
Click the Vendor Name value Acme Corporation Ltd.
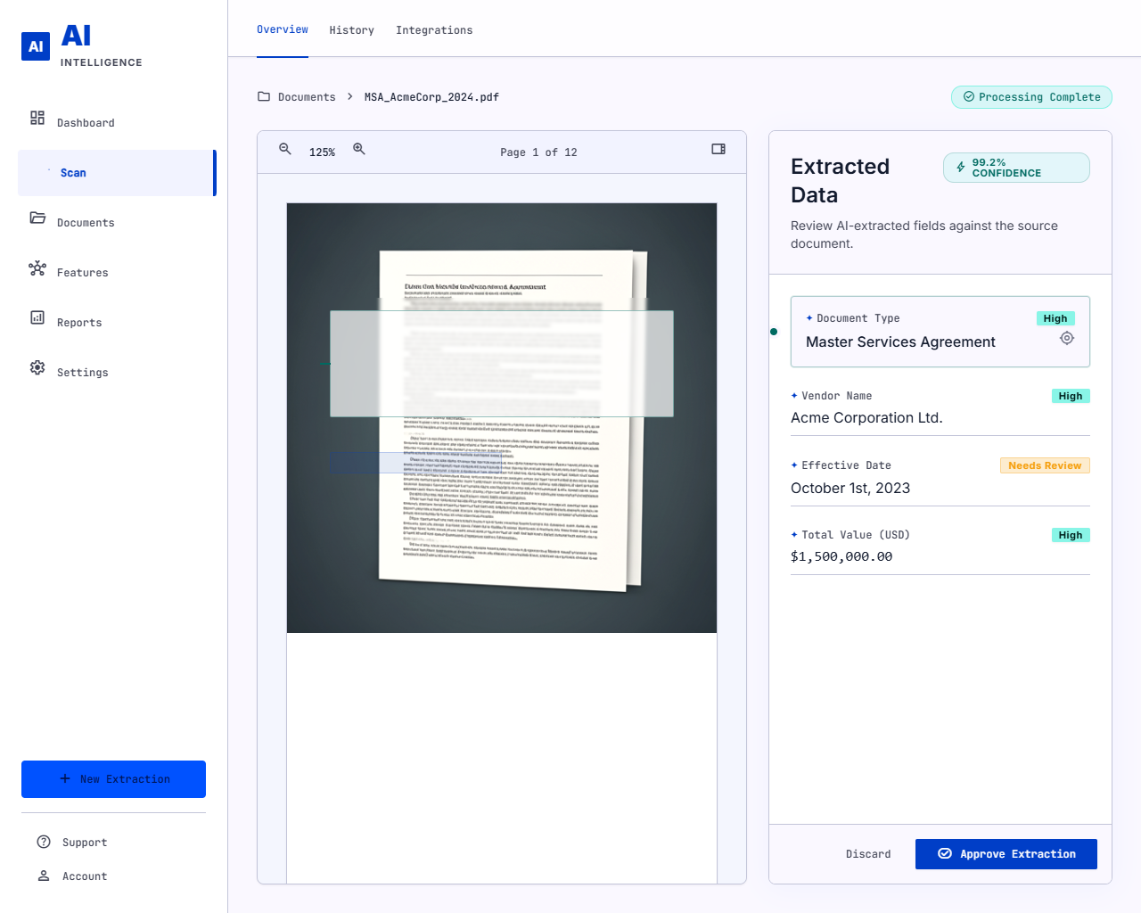866,417
